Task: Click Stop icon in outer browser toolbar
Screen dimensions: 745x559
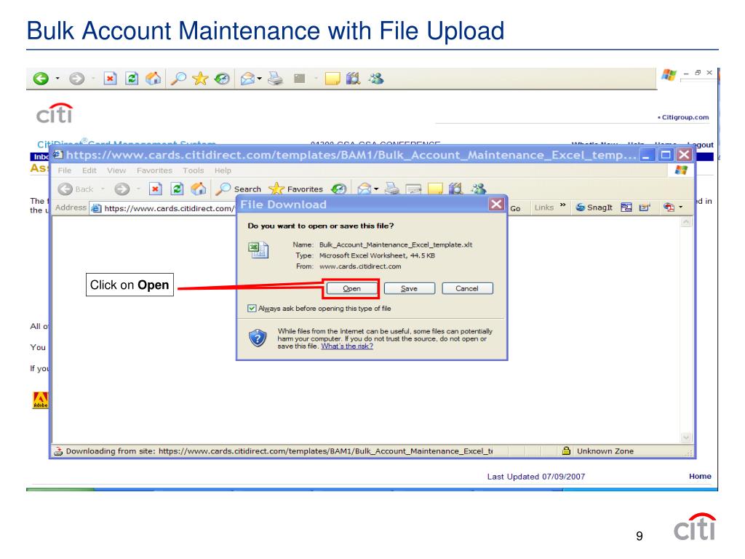Action: (111, 79)
